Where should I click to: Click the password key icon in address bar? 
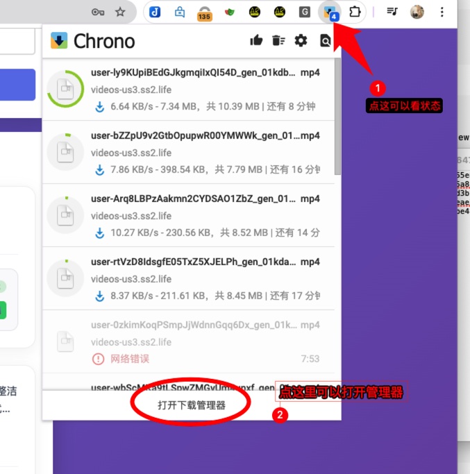99,12
